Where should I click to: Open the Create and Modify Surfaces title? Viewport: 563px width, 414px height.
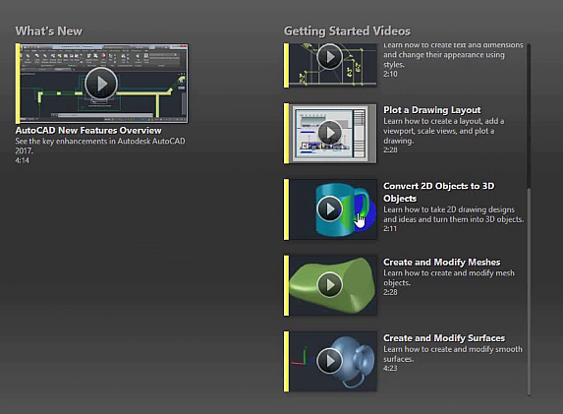point(444,338)
